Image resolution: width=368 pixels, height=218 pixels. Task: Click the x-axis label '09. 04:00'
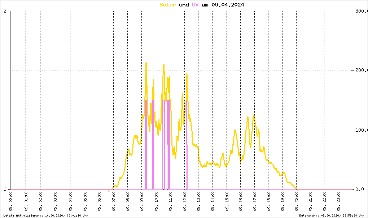(70, 201)
